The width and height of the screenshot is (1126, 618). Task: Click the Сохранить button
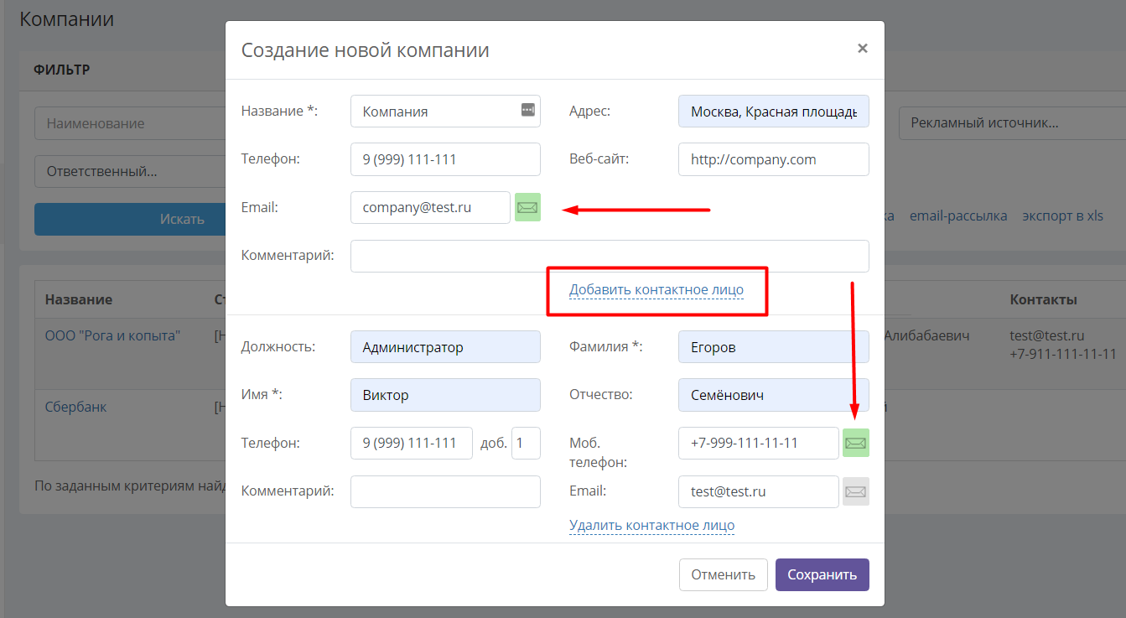(822, 574)
